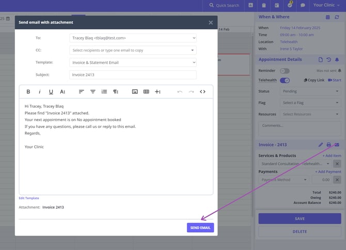Insert an image into the email body
This screenshot has width=346, height=250.
point(135,92)
